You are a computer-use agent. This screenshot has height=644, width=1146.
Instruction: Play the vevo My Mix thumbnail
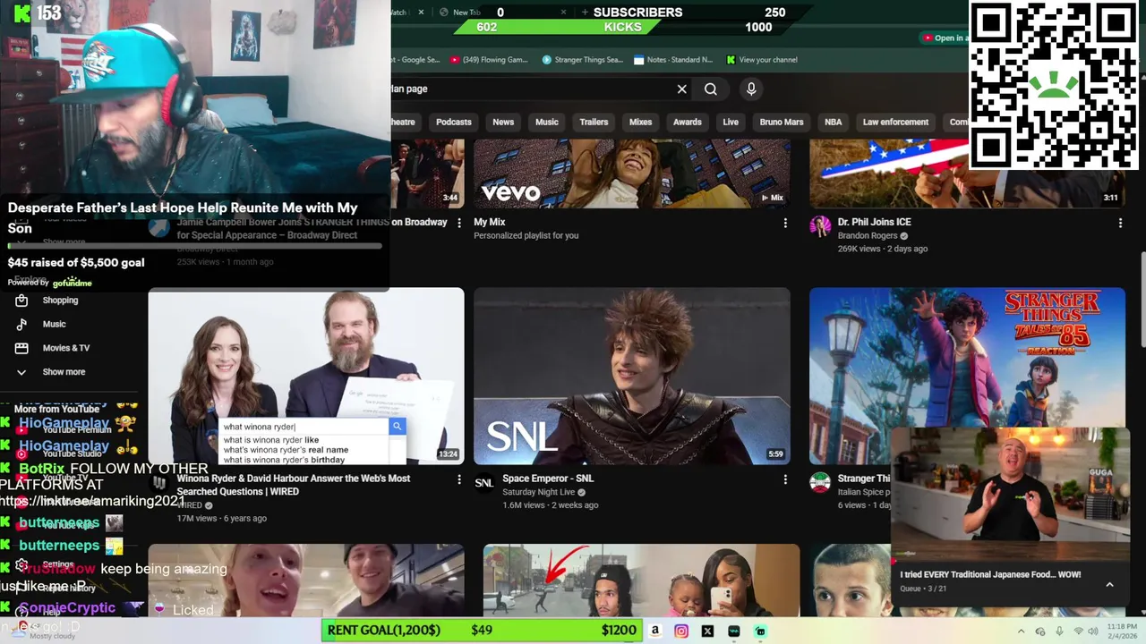tap(632, 174)
